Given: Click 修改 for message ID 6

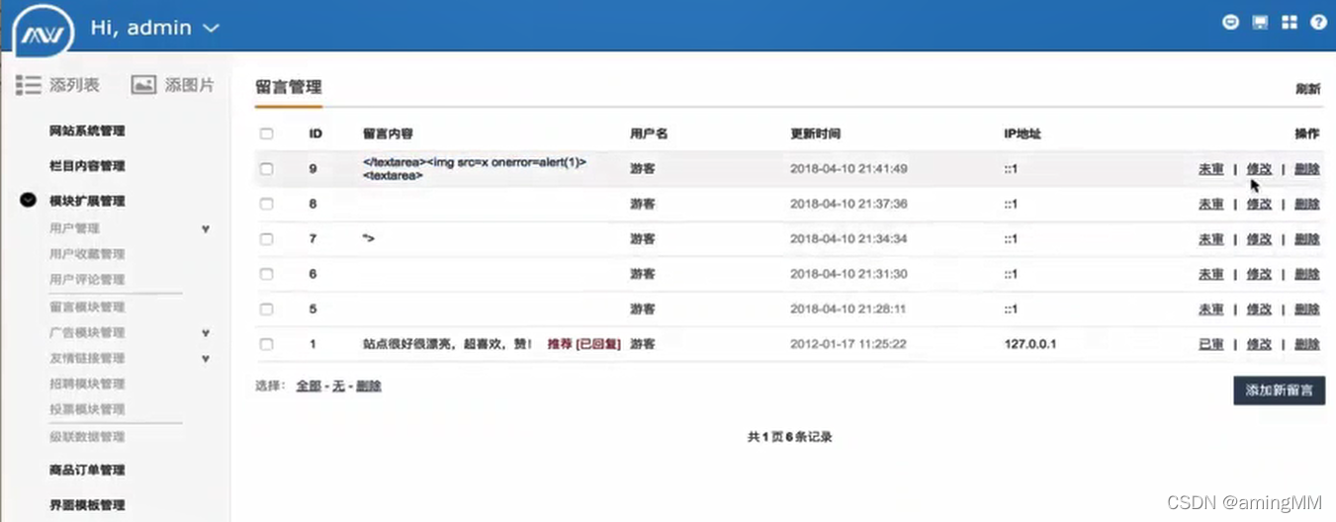Looking at the screenshot, I should pos(1259,274).
